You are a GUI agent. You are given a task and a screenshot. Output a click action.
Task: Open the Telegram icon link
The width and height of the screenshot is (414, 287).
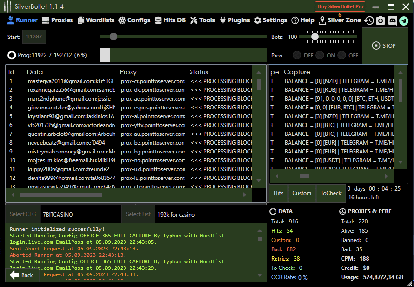point(404,20)
